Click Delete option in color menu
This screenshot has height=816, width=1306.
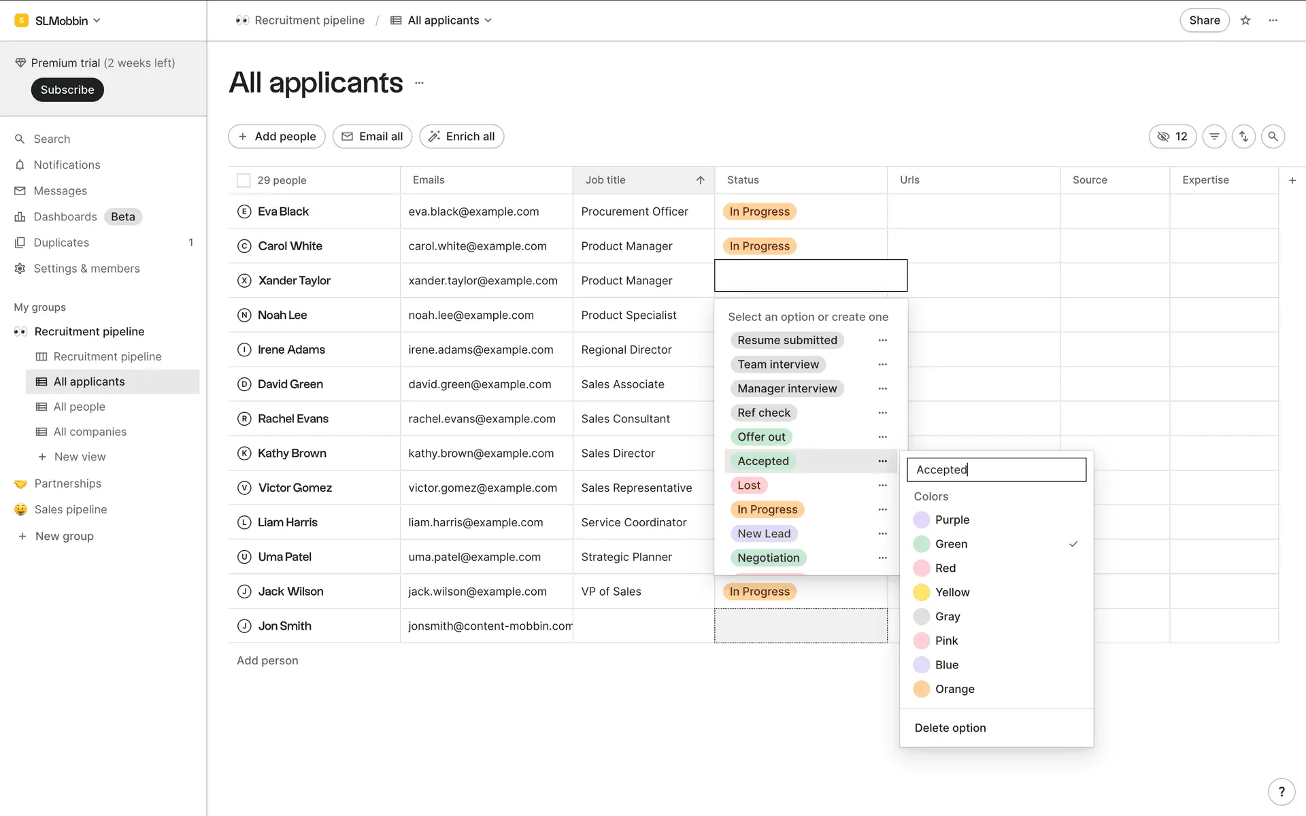point(950,728)
